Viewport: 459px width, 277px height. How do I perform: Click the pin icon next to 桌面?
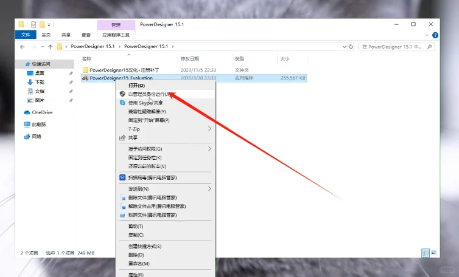click(x=71, y=74)
